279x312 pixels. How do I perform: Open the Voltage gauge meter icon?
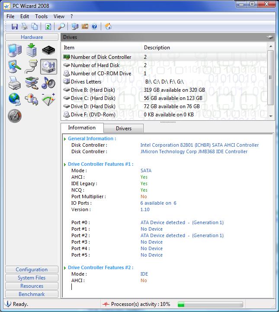click(48, 99)
